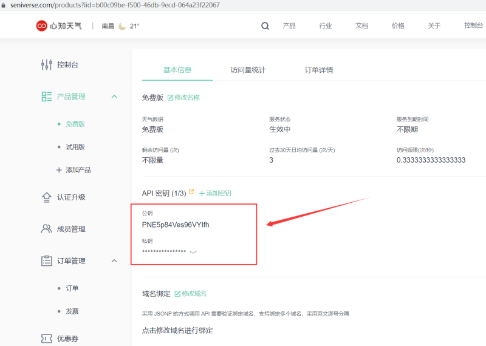The height and width of the screenshot is (346, 486).
Task: Click the 成员管理 people icon
Action: (x=46, y=229)
